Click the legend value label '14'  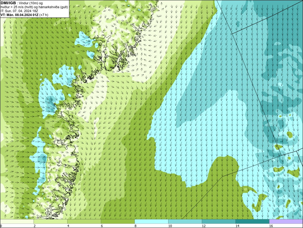(237, 226)
